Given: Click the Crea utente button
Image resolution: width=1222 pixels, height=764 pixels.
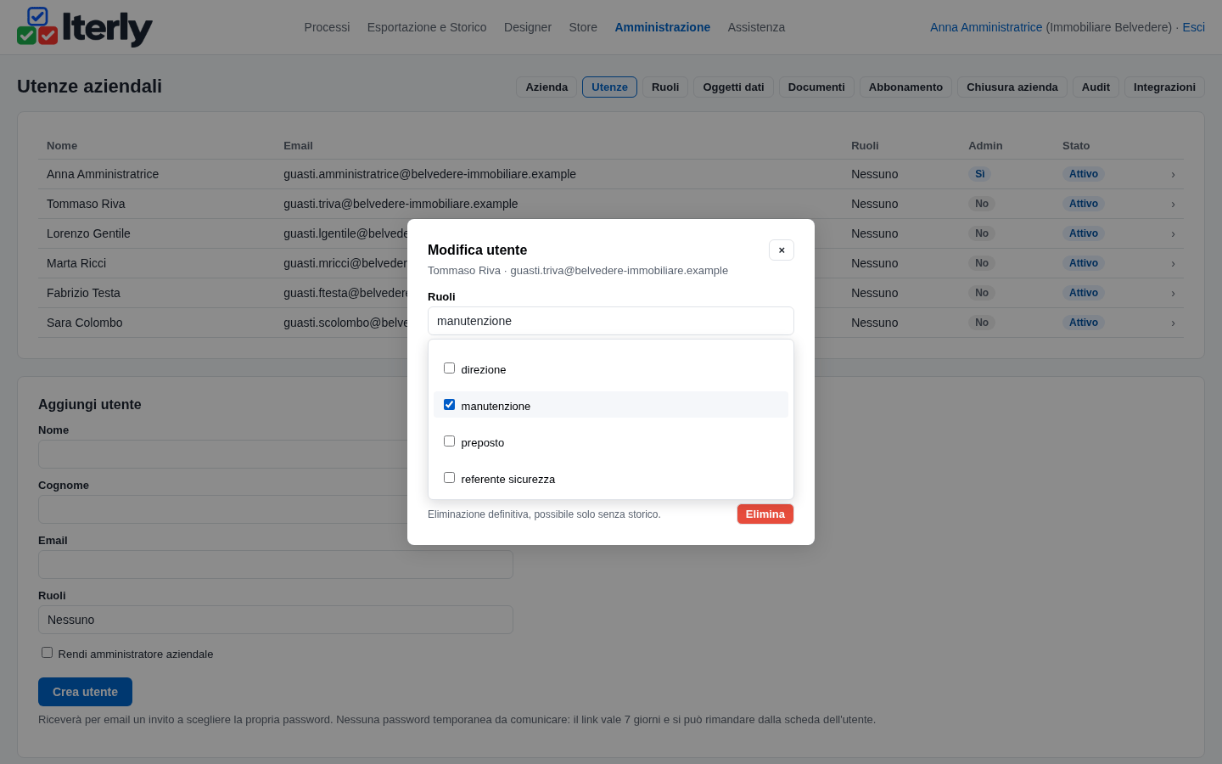Looking at the screenshot, I should pos(85,692).
